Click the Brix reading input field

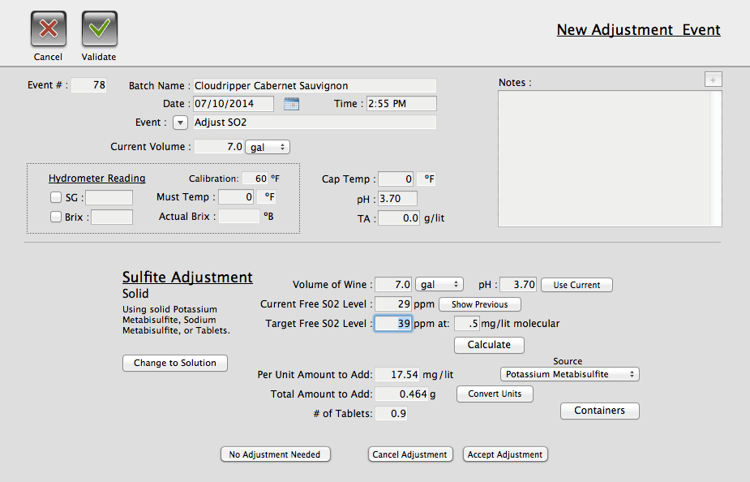tap(112, 217)
